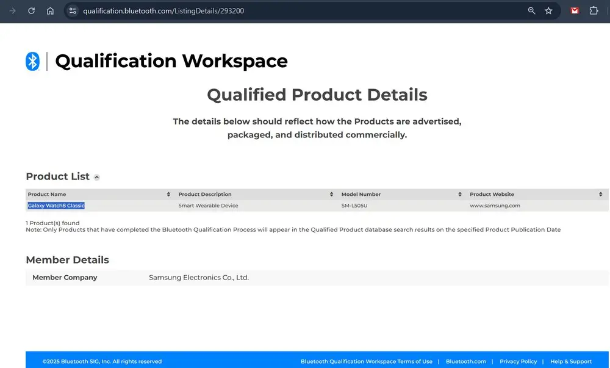This screenshot has width=610, height=368.
Task: Click the Member Details heading
Action: [67, 260]
